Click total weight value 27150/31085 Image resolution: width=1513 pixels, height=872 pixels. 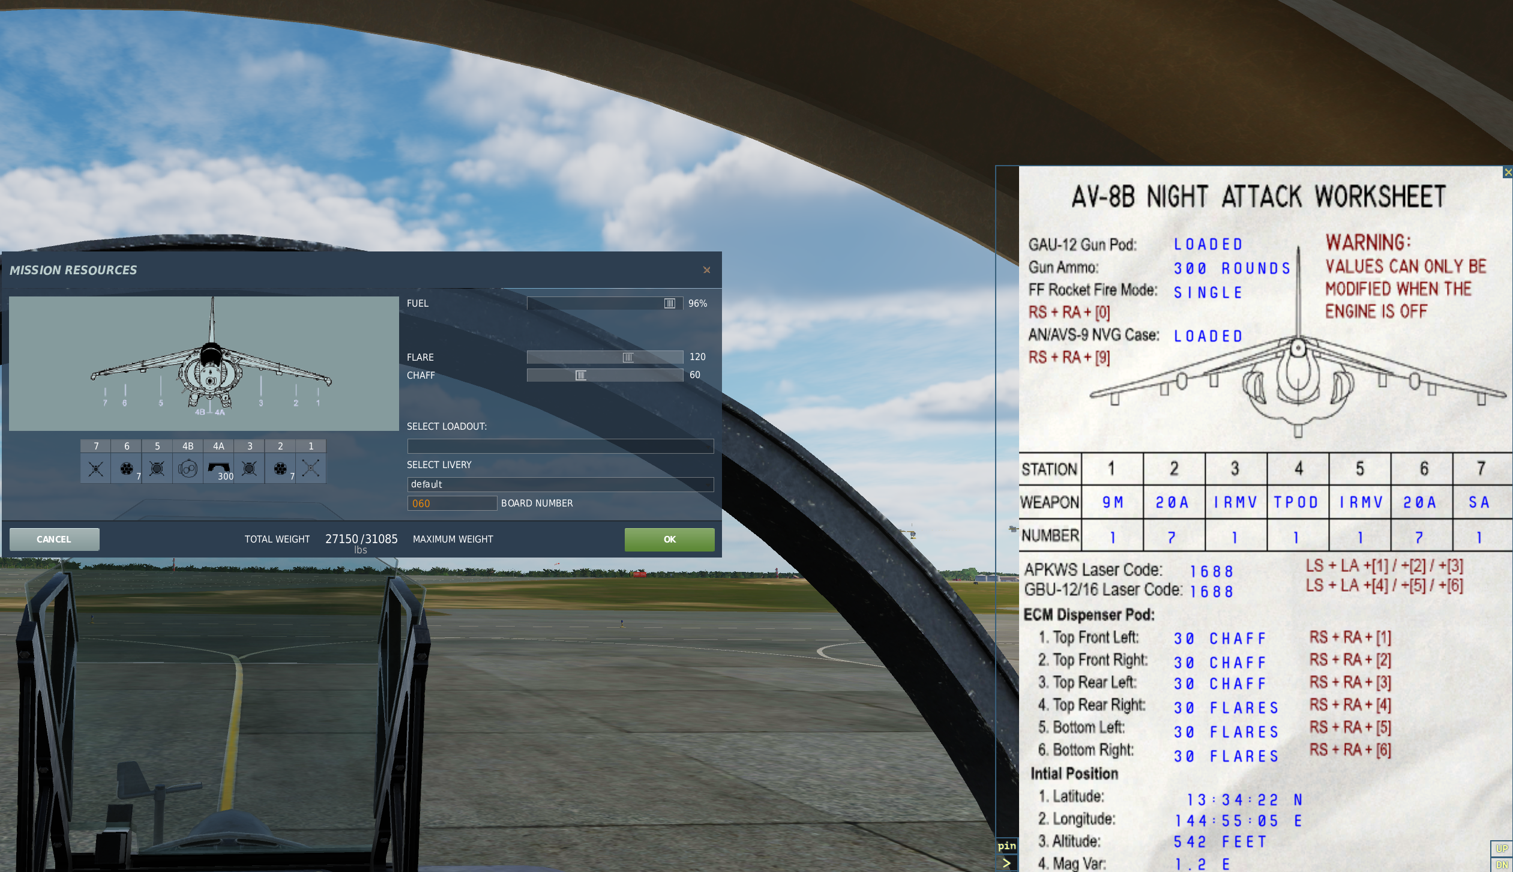(361, 539)
